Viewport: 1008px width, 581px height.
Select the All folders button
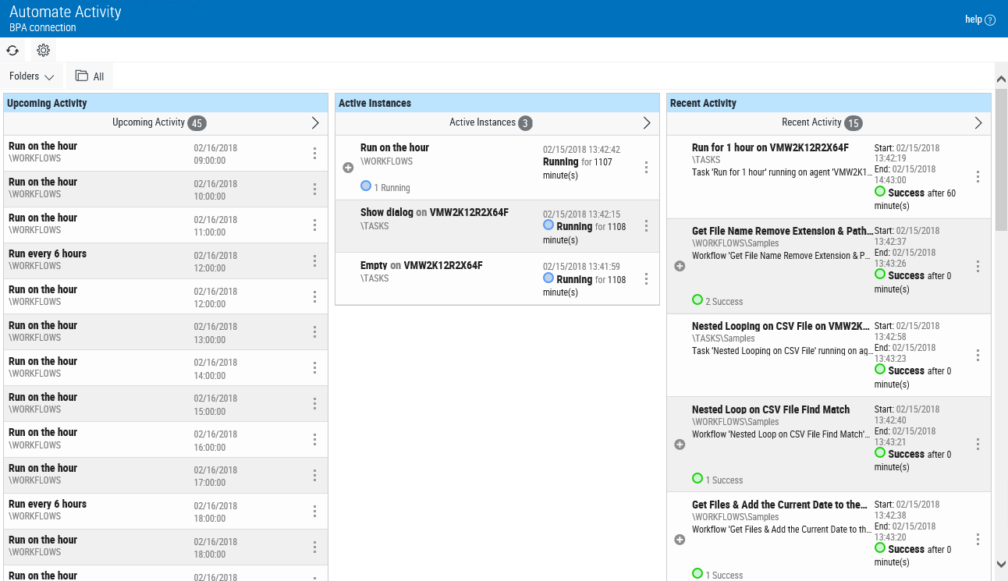click(x=90, y=76)
